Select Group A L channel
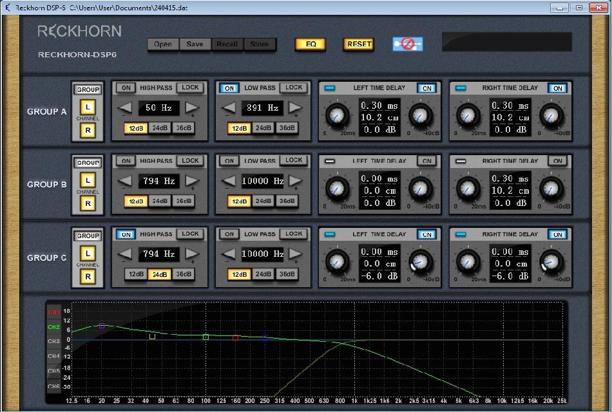 (x=88, y=107)
